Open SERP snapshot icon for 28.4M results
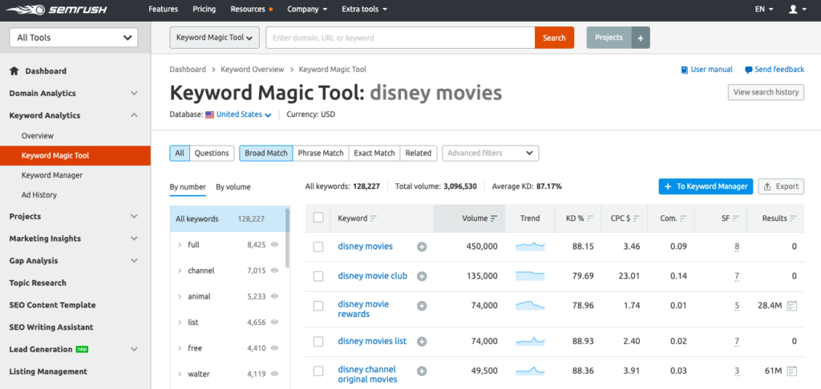The height and width of the screenshot is (389, 821). click(792, 306)
